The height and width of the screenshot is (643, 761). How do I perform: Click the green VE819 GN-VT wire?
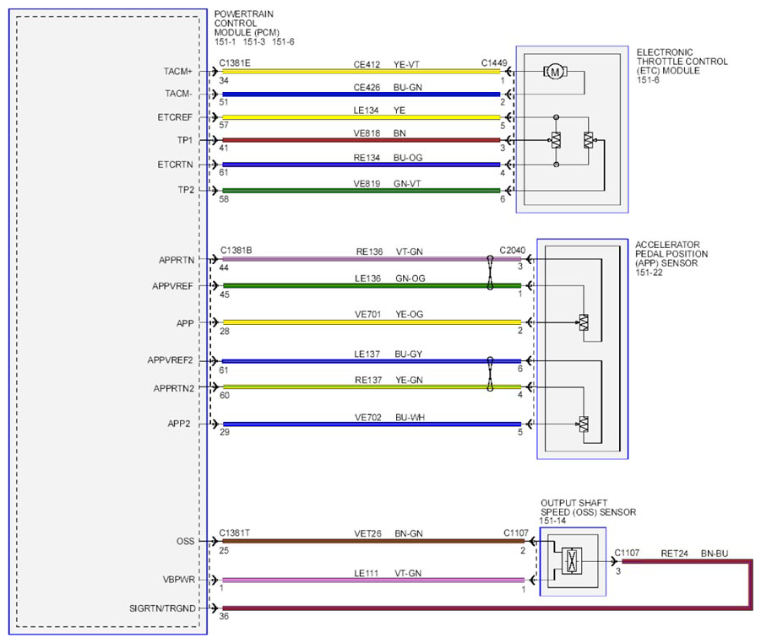[361, 190]
